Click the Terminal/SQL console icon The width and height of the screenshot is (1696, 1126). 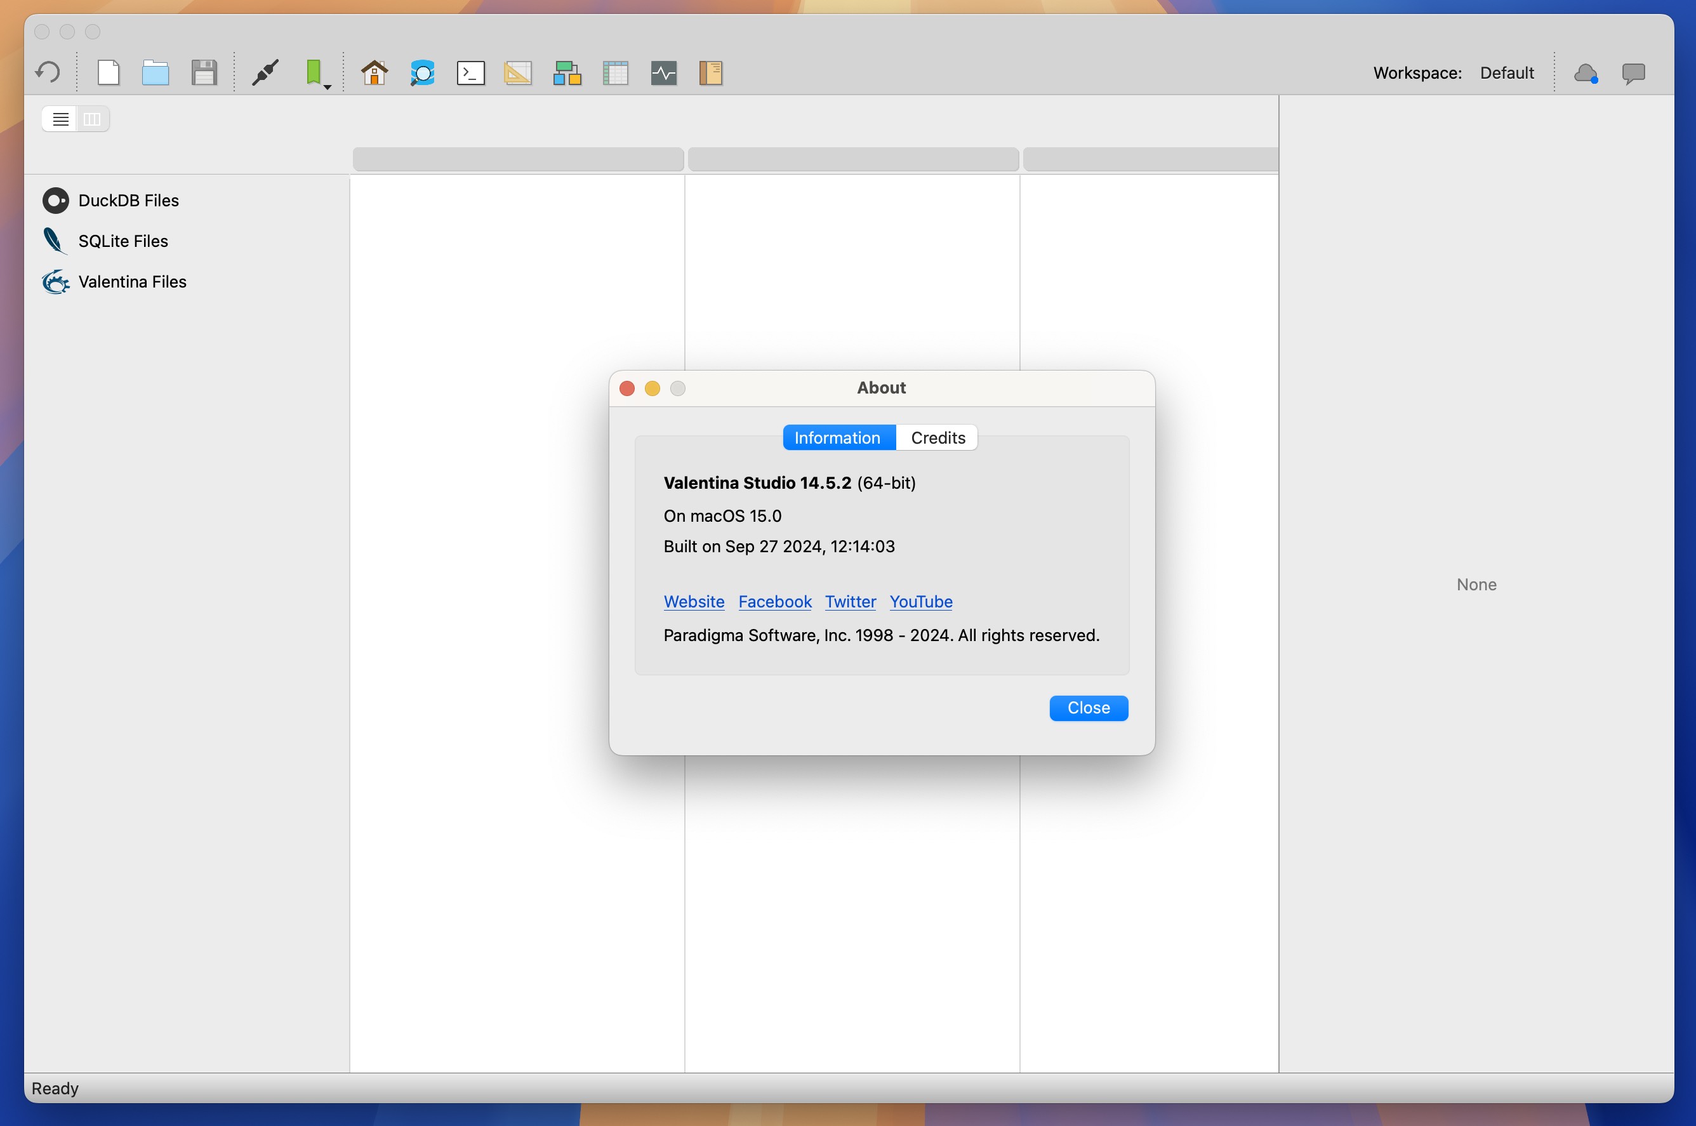pyautogui.click(x=471, y=72)
